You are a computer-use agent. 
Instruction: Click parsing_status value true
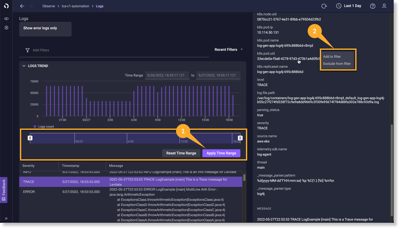[x=260, y=115]
